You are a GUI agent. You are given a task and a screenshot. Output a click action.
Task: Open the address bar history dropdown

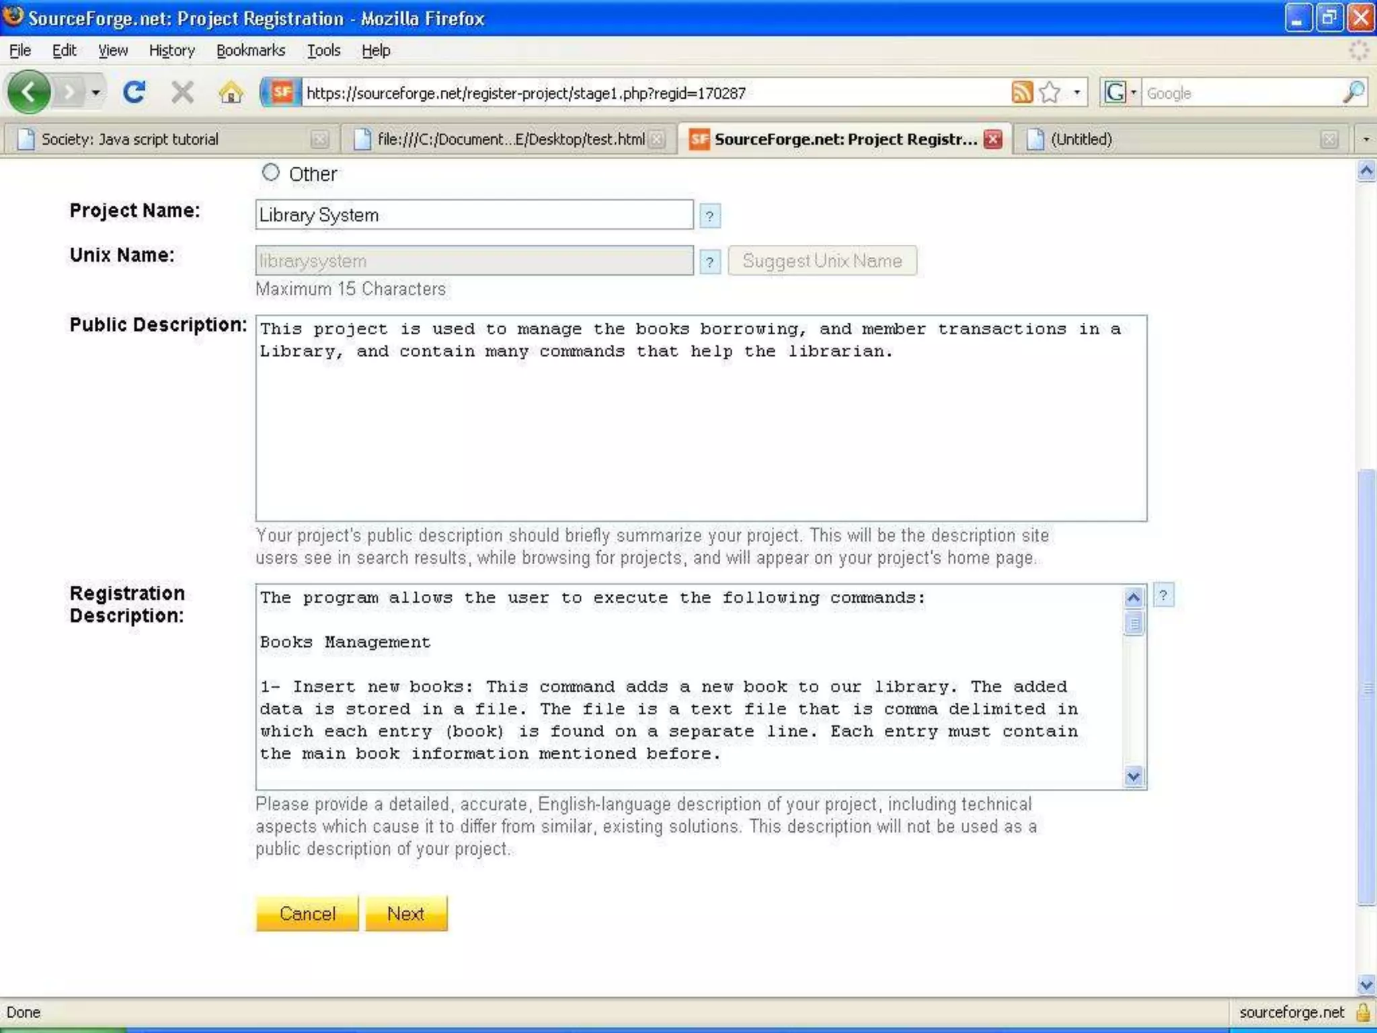[x=1077, y=92]
